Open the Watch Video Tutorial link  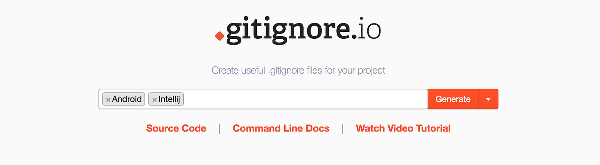tap(403, 128)
